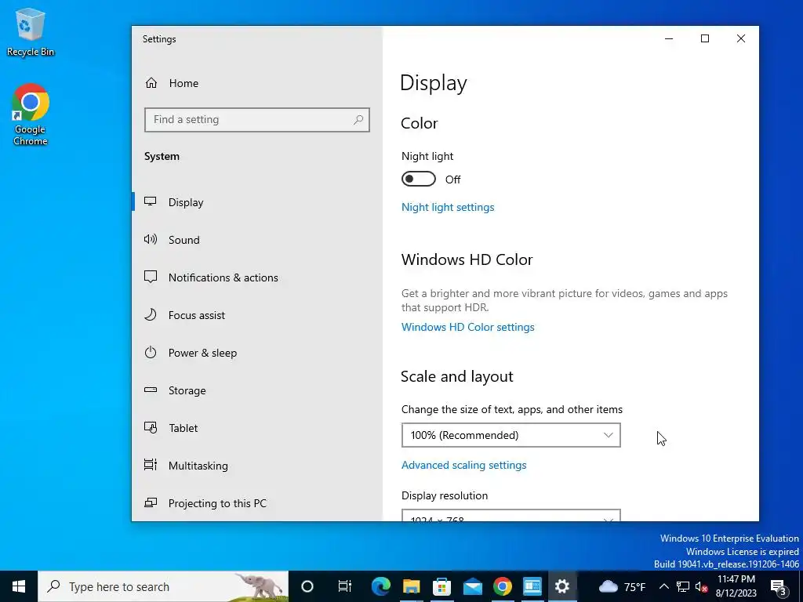Open File Explorer from taskbar
The height and width of the screenshot is (602, 803).
click(x=411, y=586)
